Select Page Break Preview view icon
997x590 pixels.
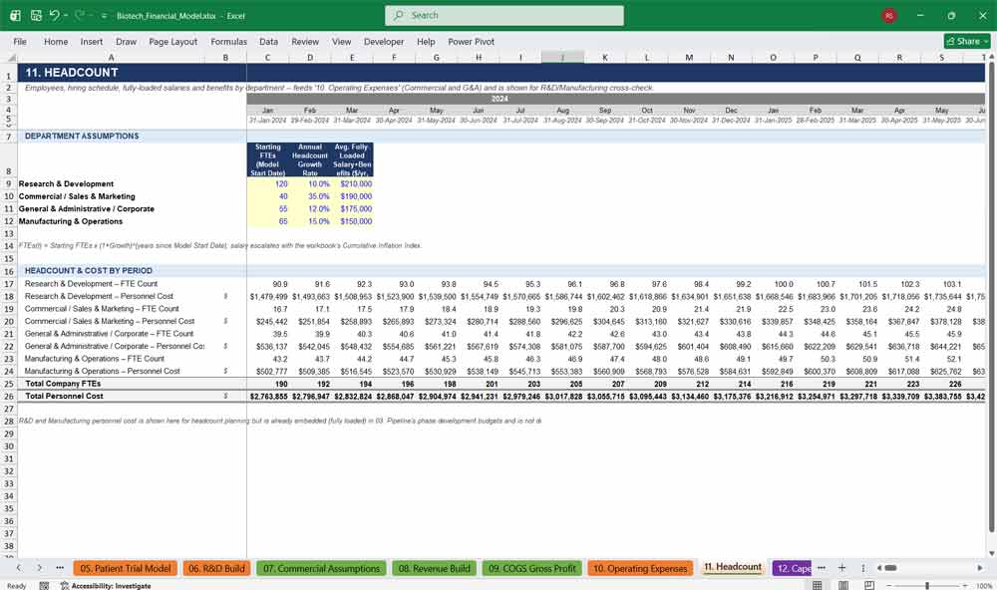tap(869, 585)
